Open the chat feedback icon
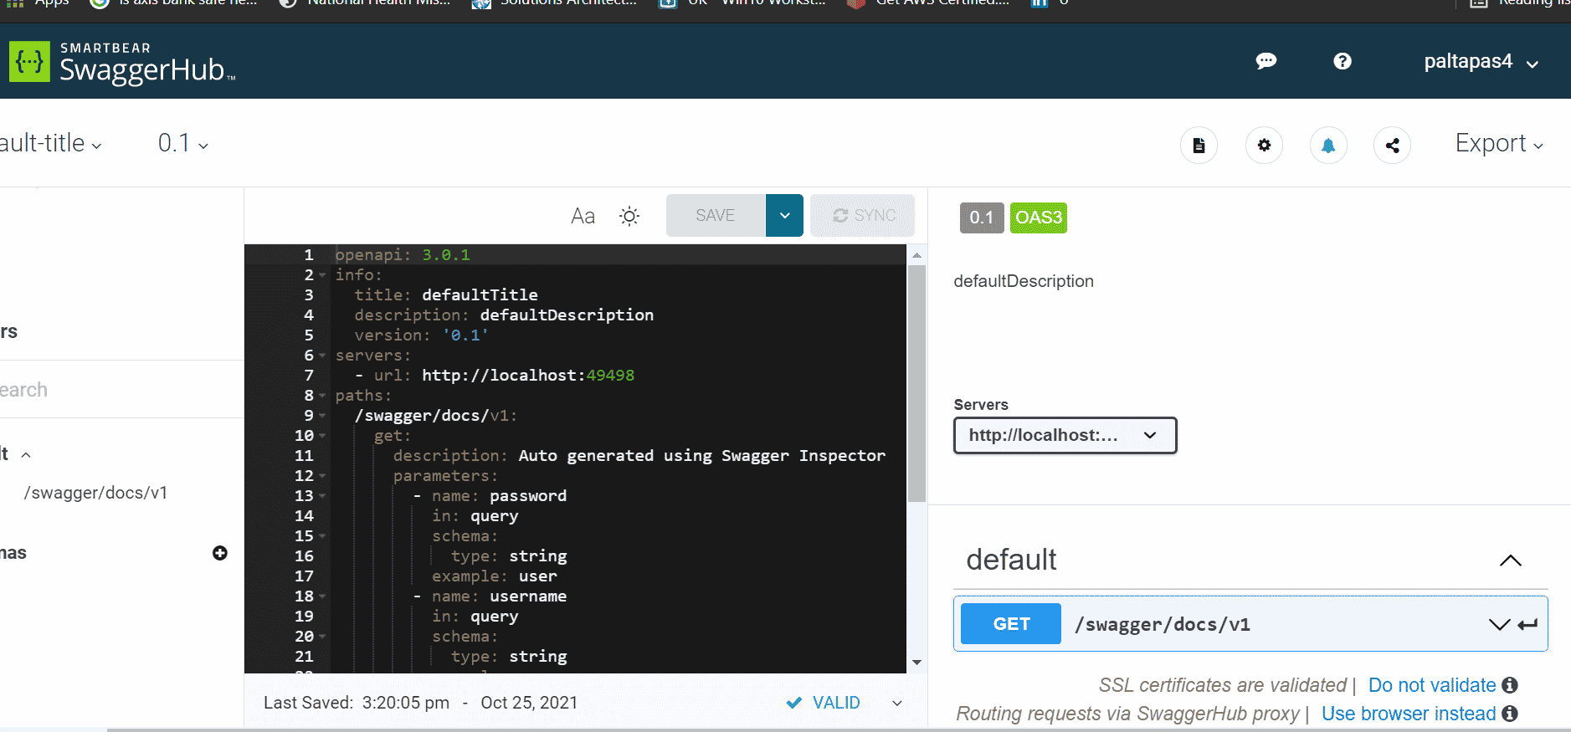 [x=1266, y=61]
